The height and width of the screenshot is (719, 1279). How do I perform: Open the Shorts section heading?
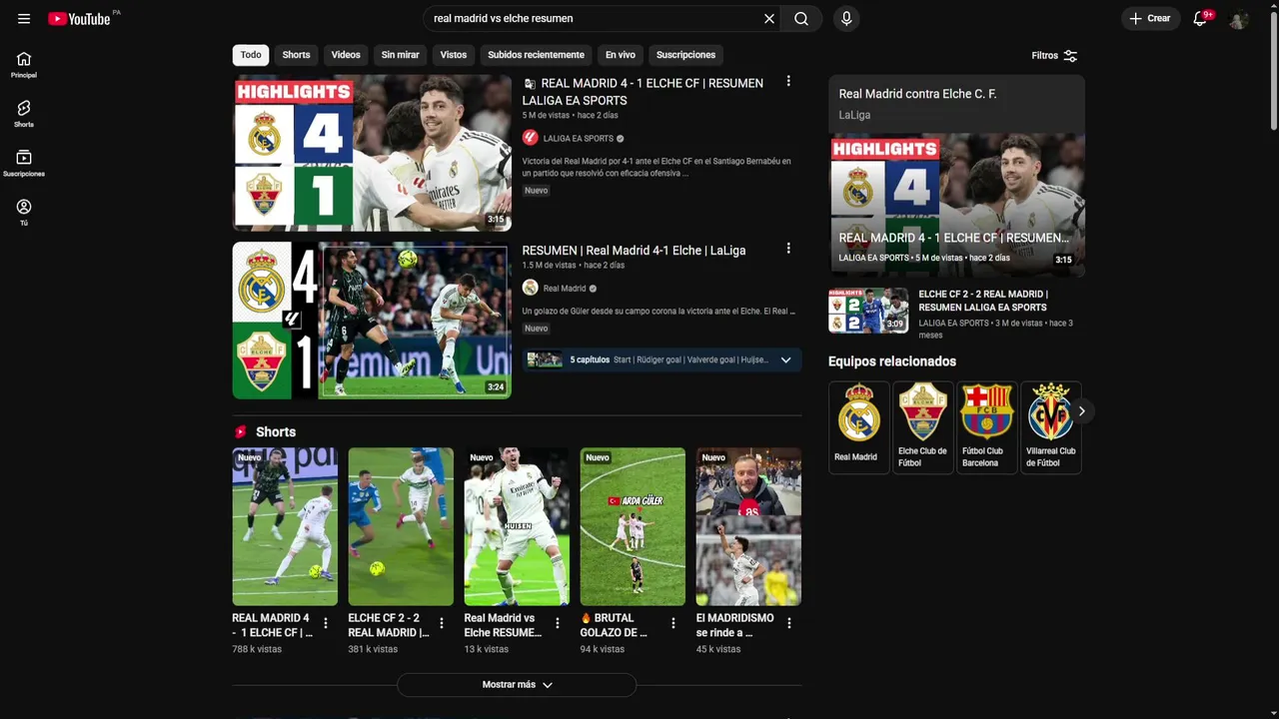tap(276, 432)
